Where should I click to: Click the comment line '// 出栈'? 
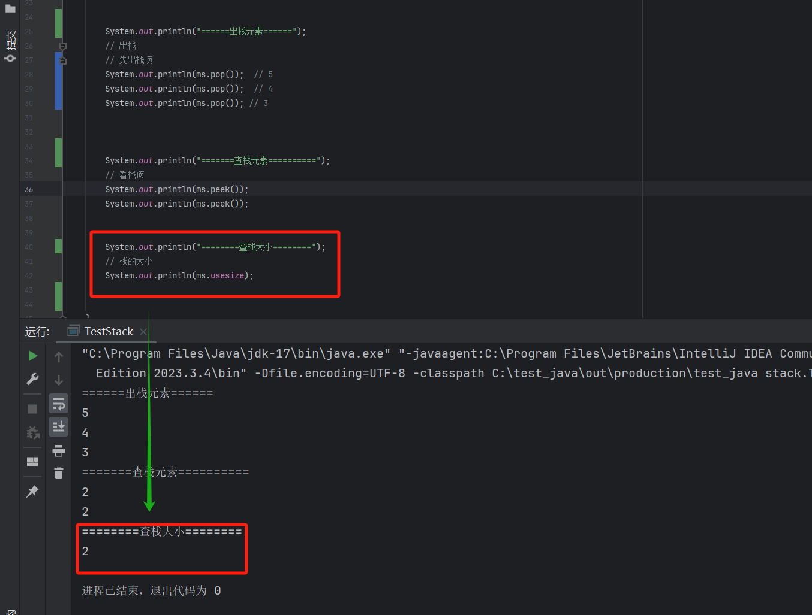(121, 46)
